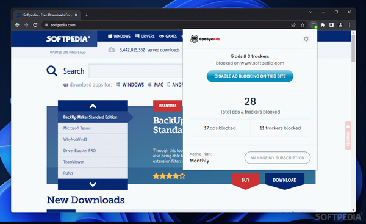Open Chrome three-dot menu
The width and height of the screenshot is (366, 224).
tap(350, 25)
